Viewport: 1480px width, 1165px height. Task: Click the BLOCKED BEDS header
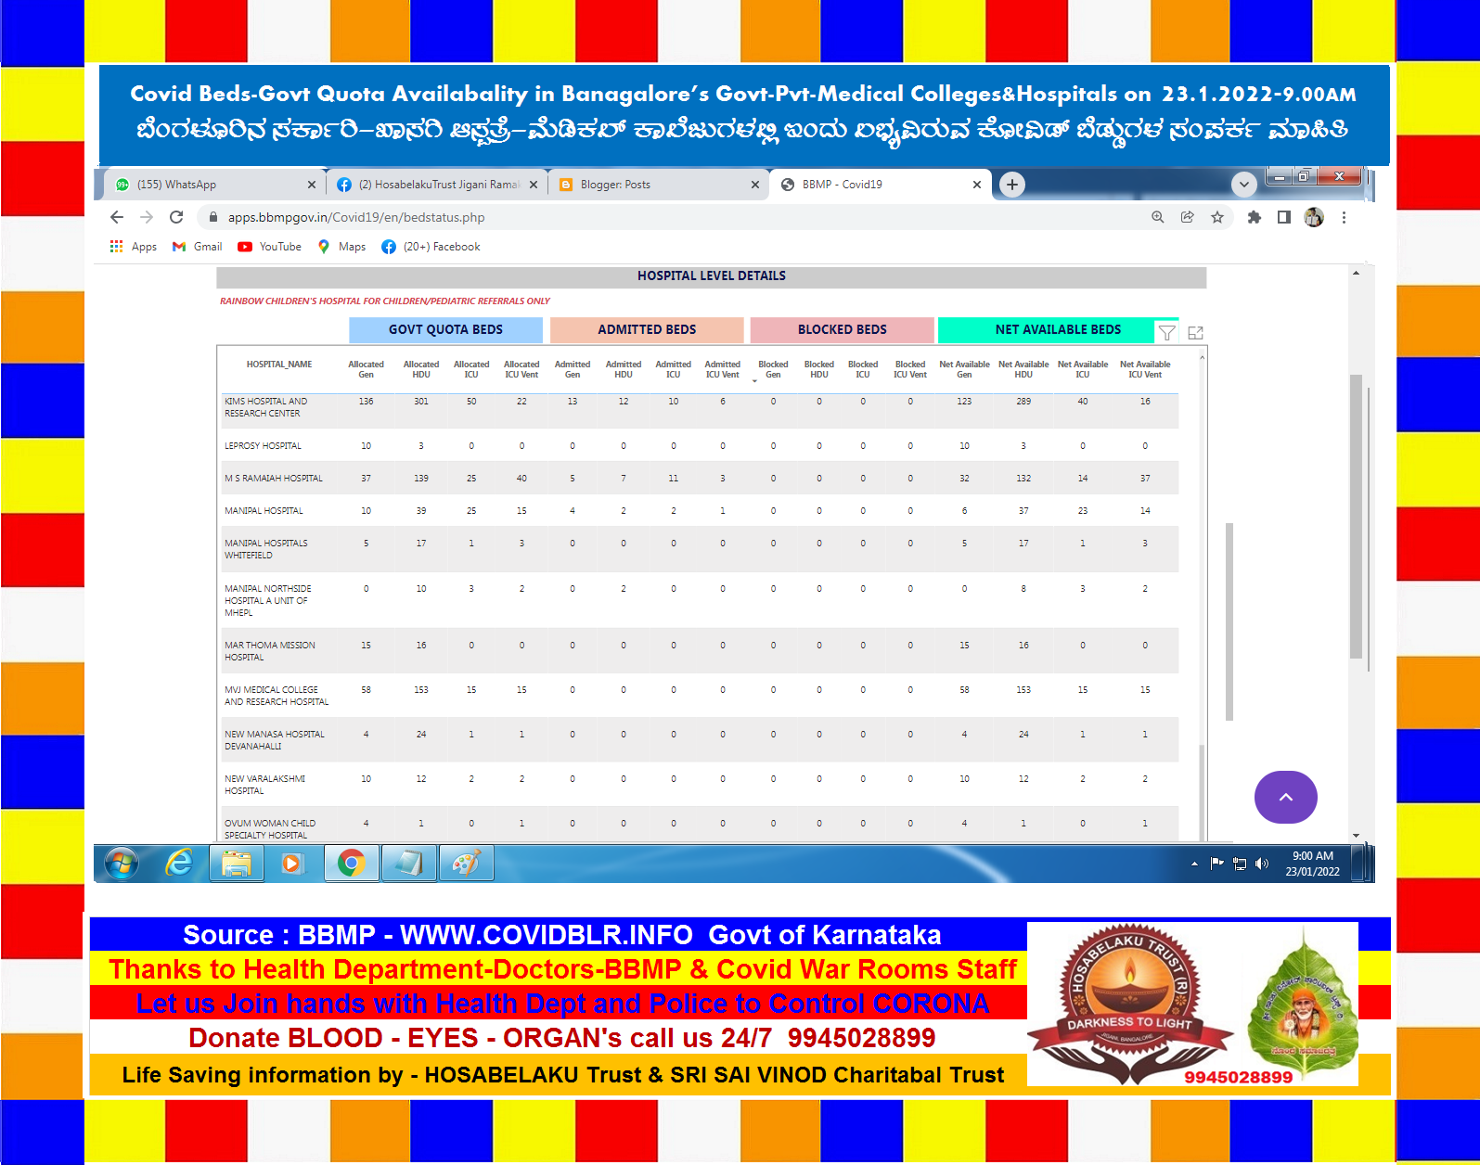(x=843, y=329)
